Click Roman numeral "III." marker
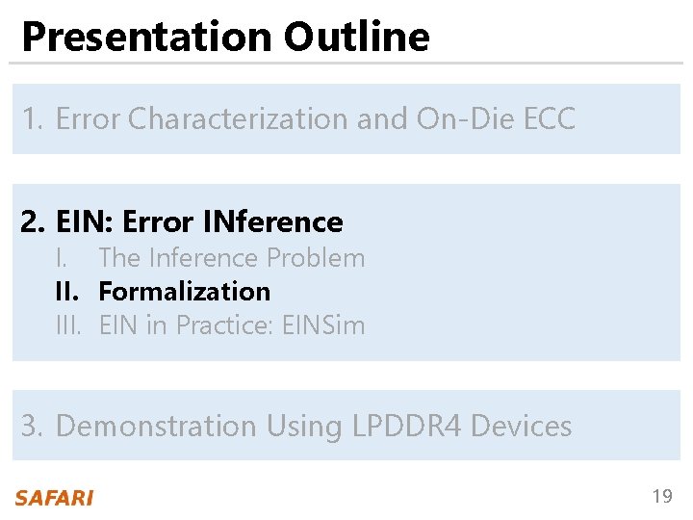The width and height of the screenshot is (693, 520). coord(70,325)
